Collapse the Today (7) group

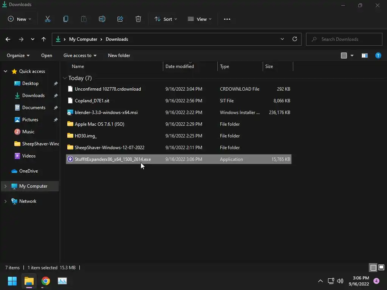coord(65,78)
